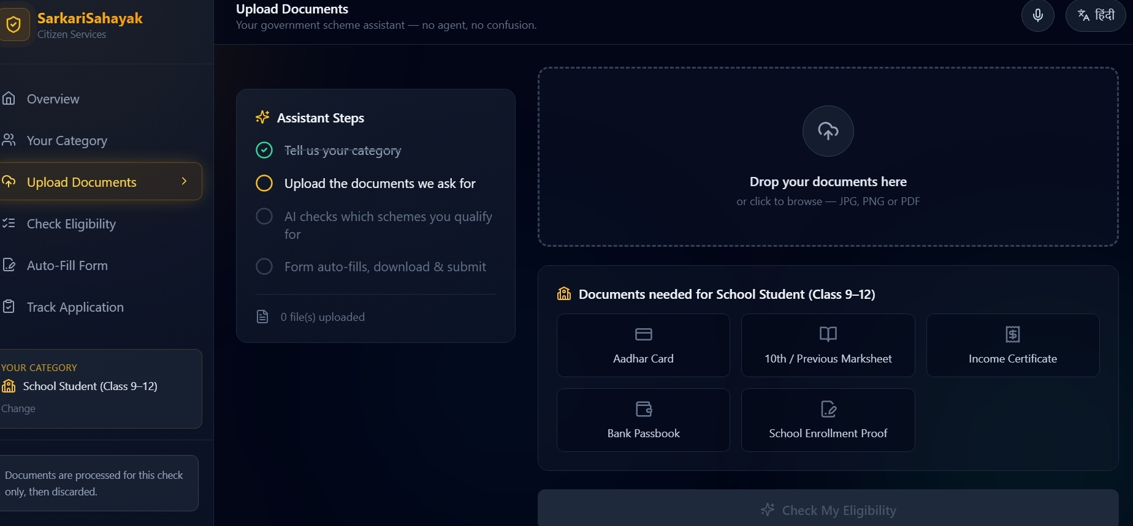Click the School Enrollment Proof icon
The width and height of the screenshot is (1133, 526).
tap(828, 409)
